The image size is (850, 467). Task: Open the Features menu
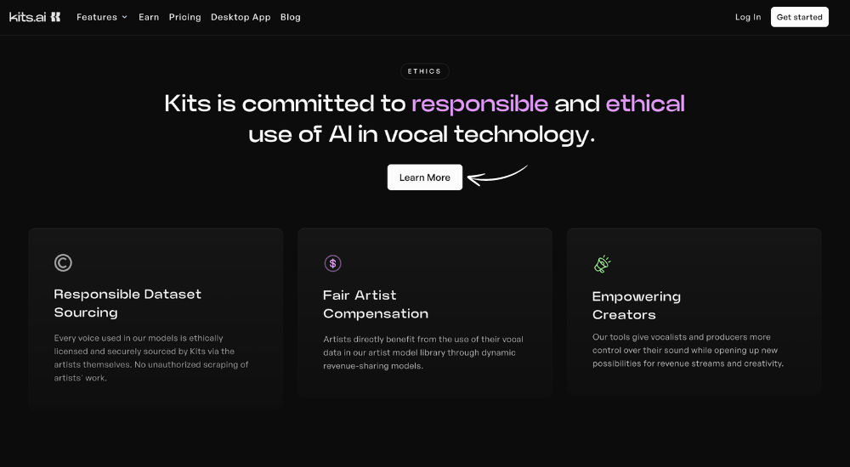102,17
